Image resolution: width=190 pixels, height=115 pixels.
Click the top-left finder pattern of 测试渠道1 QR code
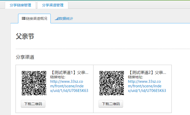pyautogui.click(x=24, y=73)
